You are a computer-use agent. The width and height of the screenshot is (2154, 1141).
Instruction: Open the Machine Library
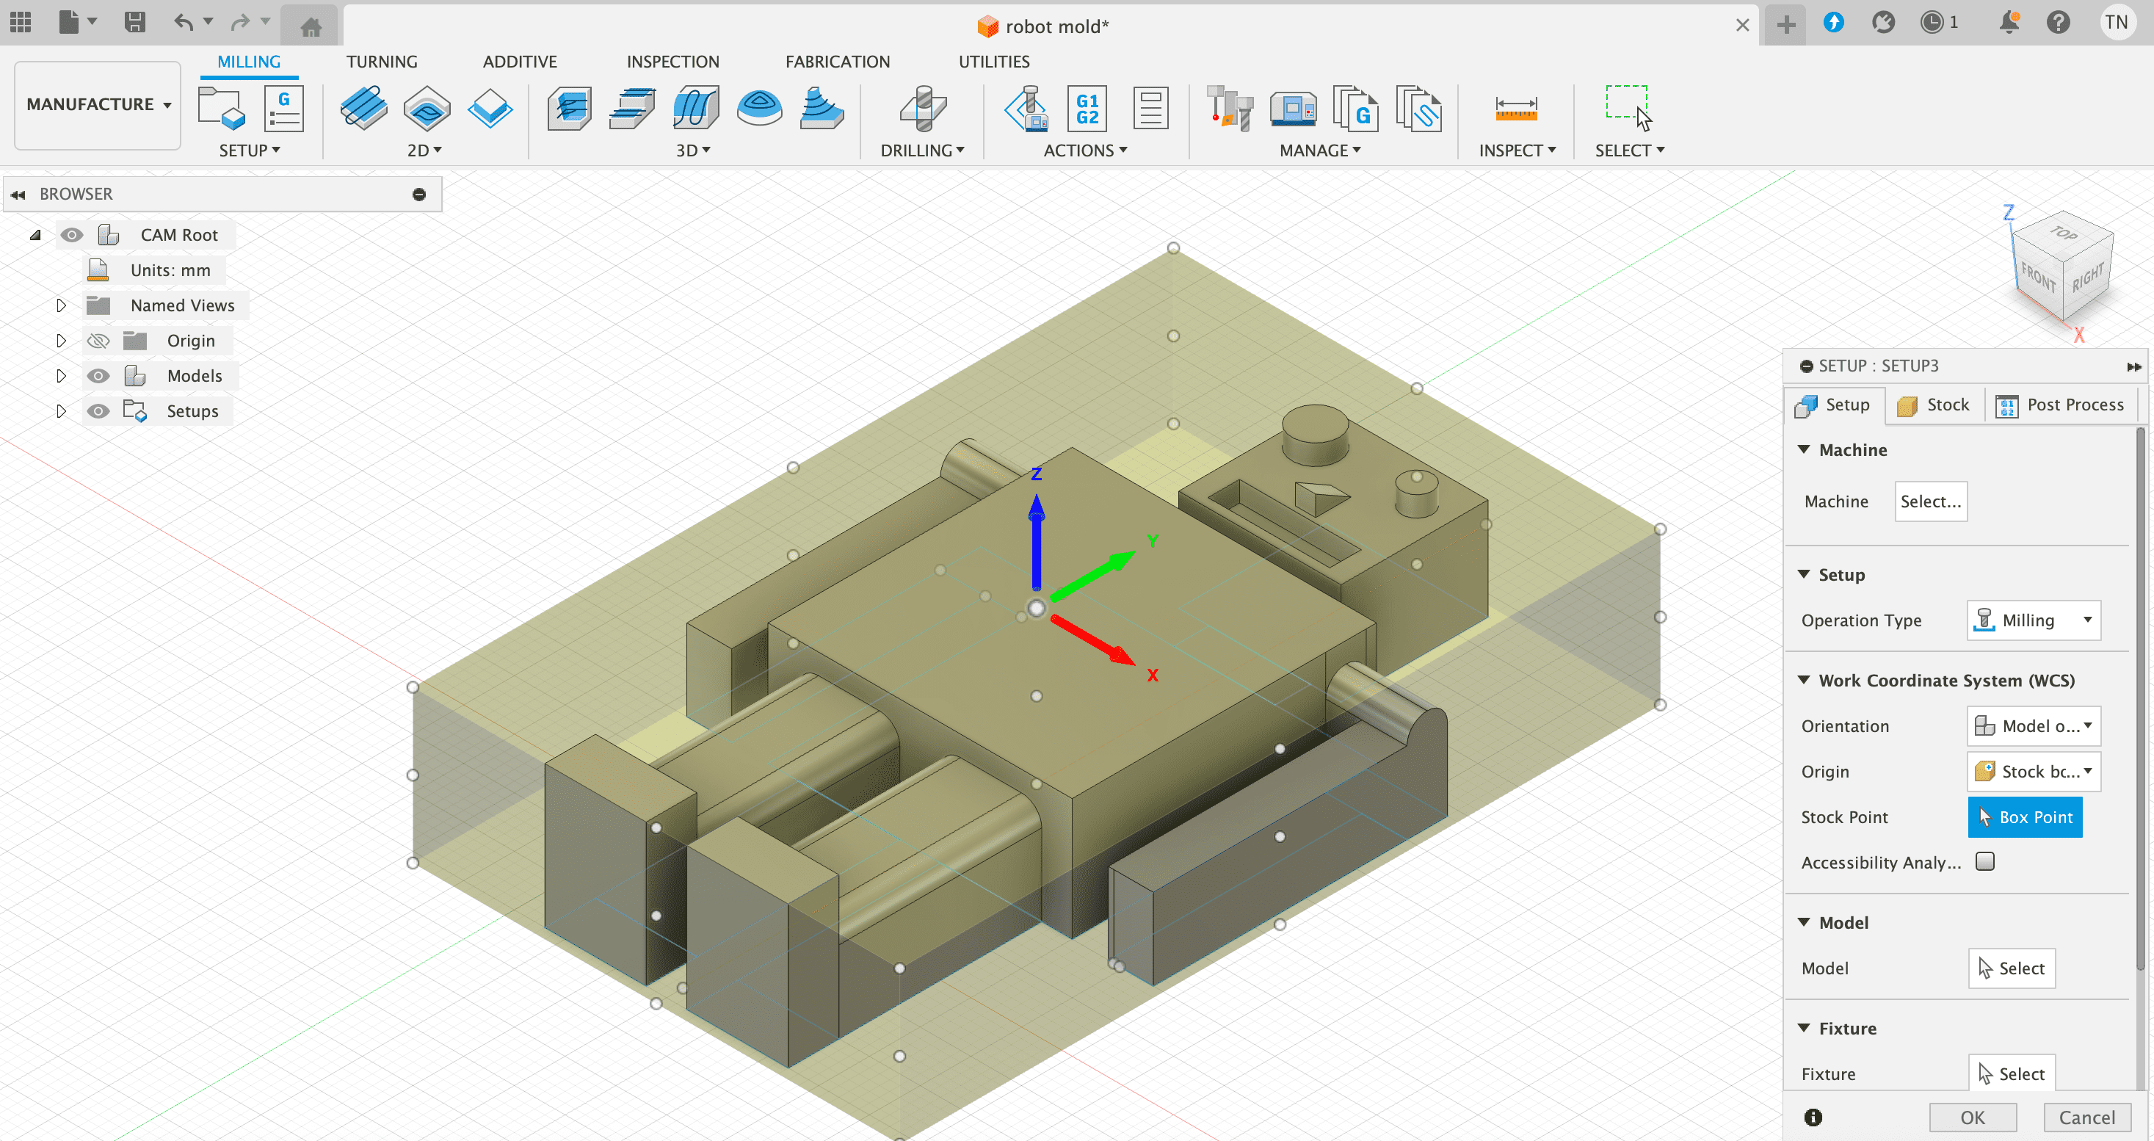pos(1293,109)
